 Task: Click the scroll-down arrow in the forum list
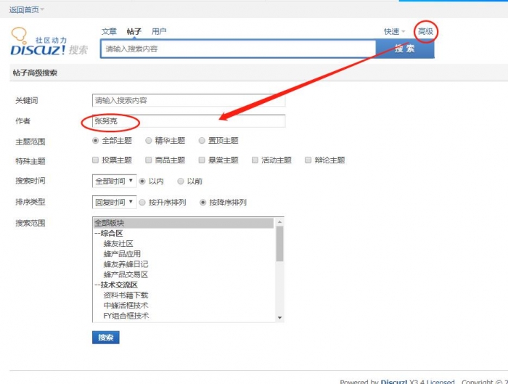coord(280,317)
